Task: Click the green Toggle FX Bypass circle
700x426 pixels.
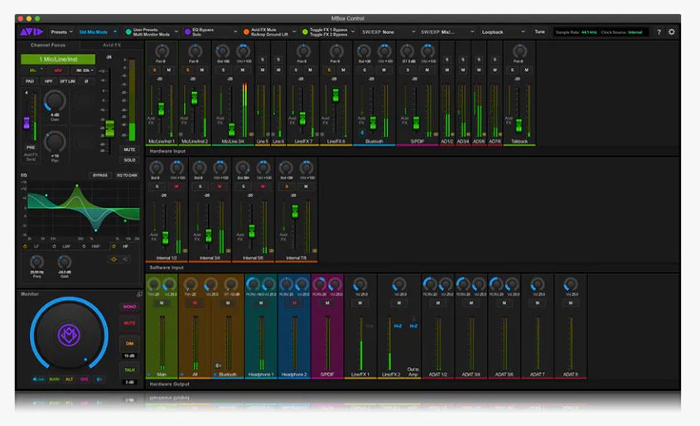Action: (305, 31)
